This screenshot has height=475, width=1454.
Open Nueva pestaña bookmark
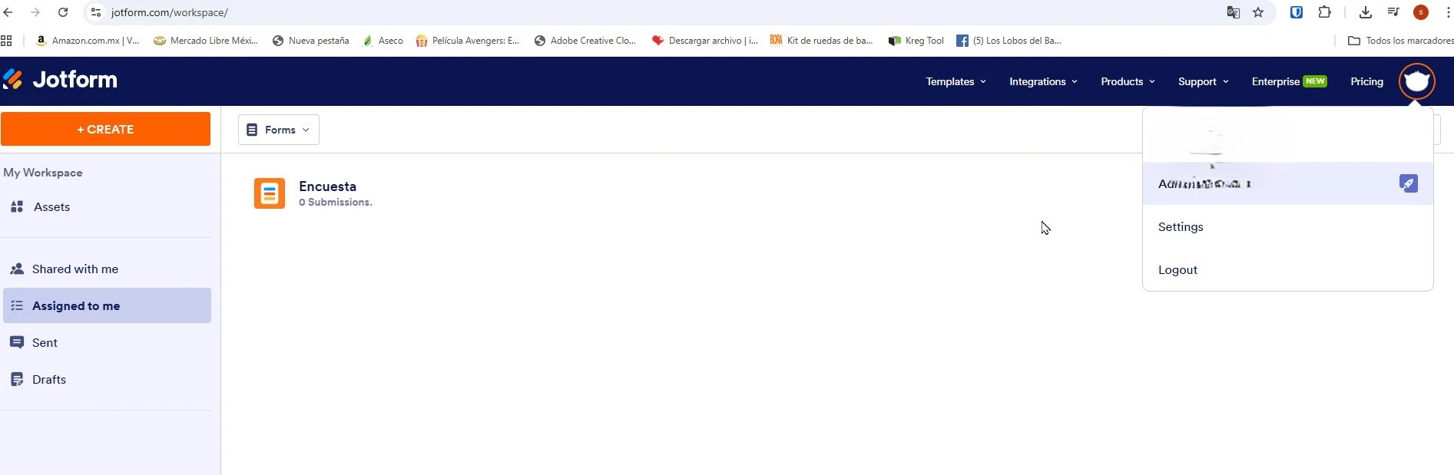point(310,41)
